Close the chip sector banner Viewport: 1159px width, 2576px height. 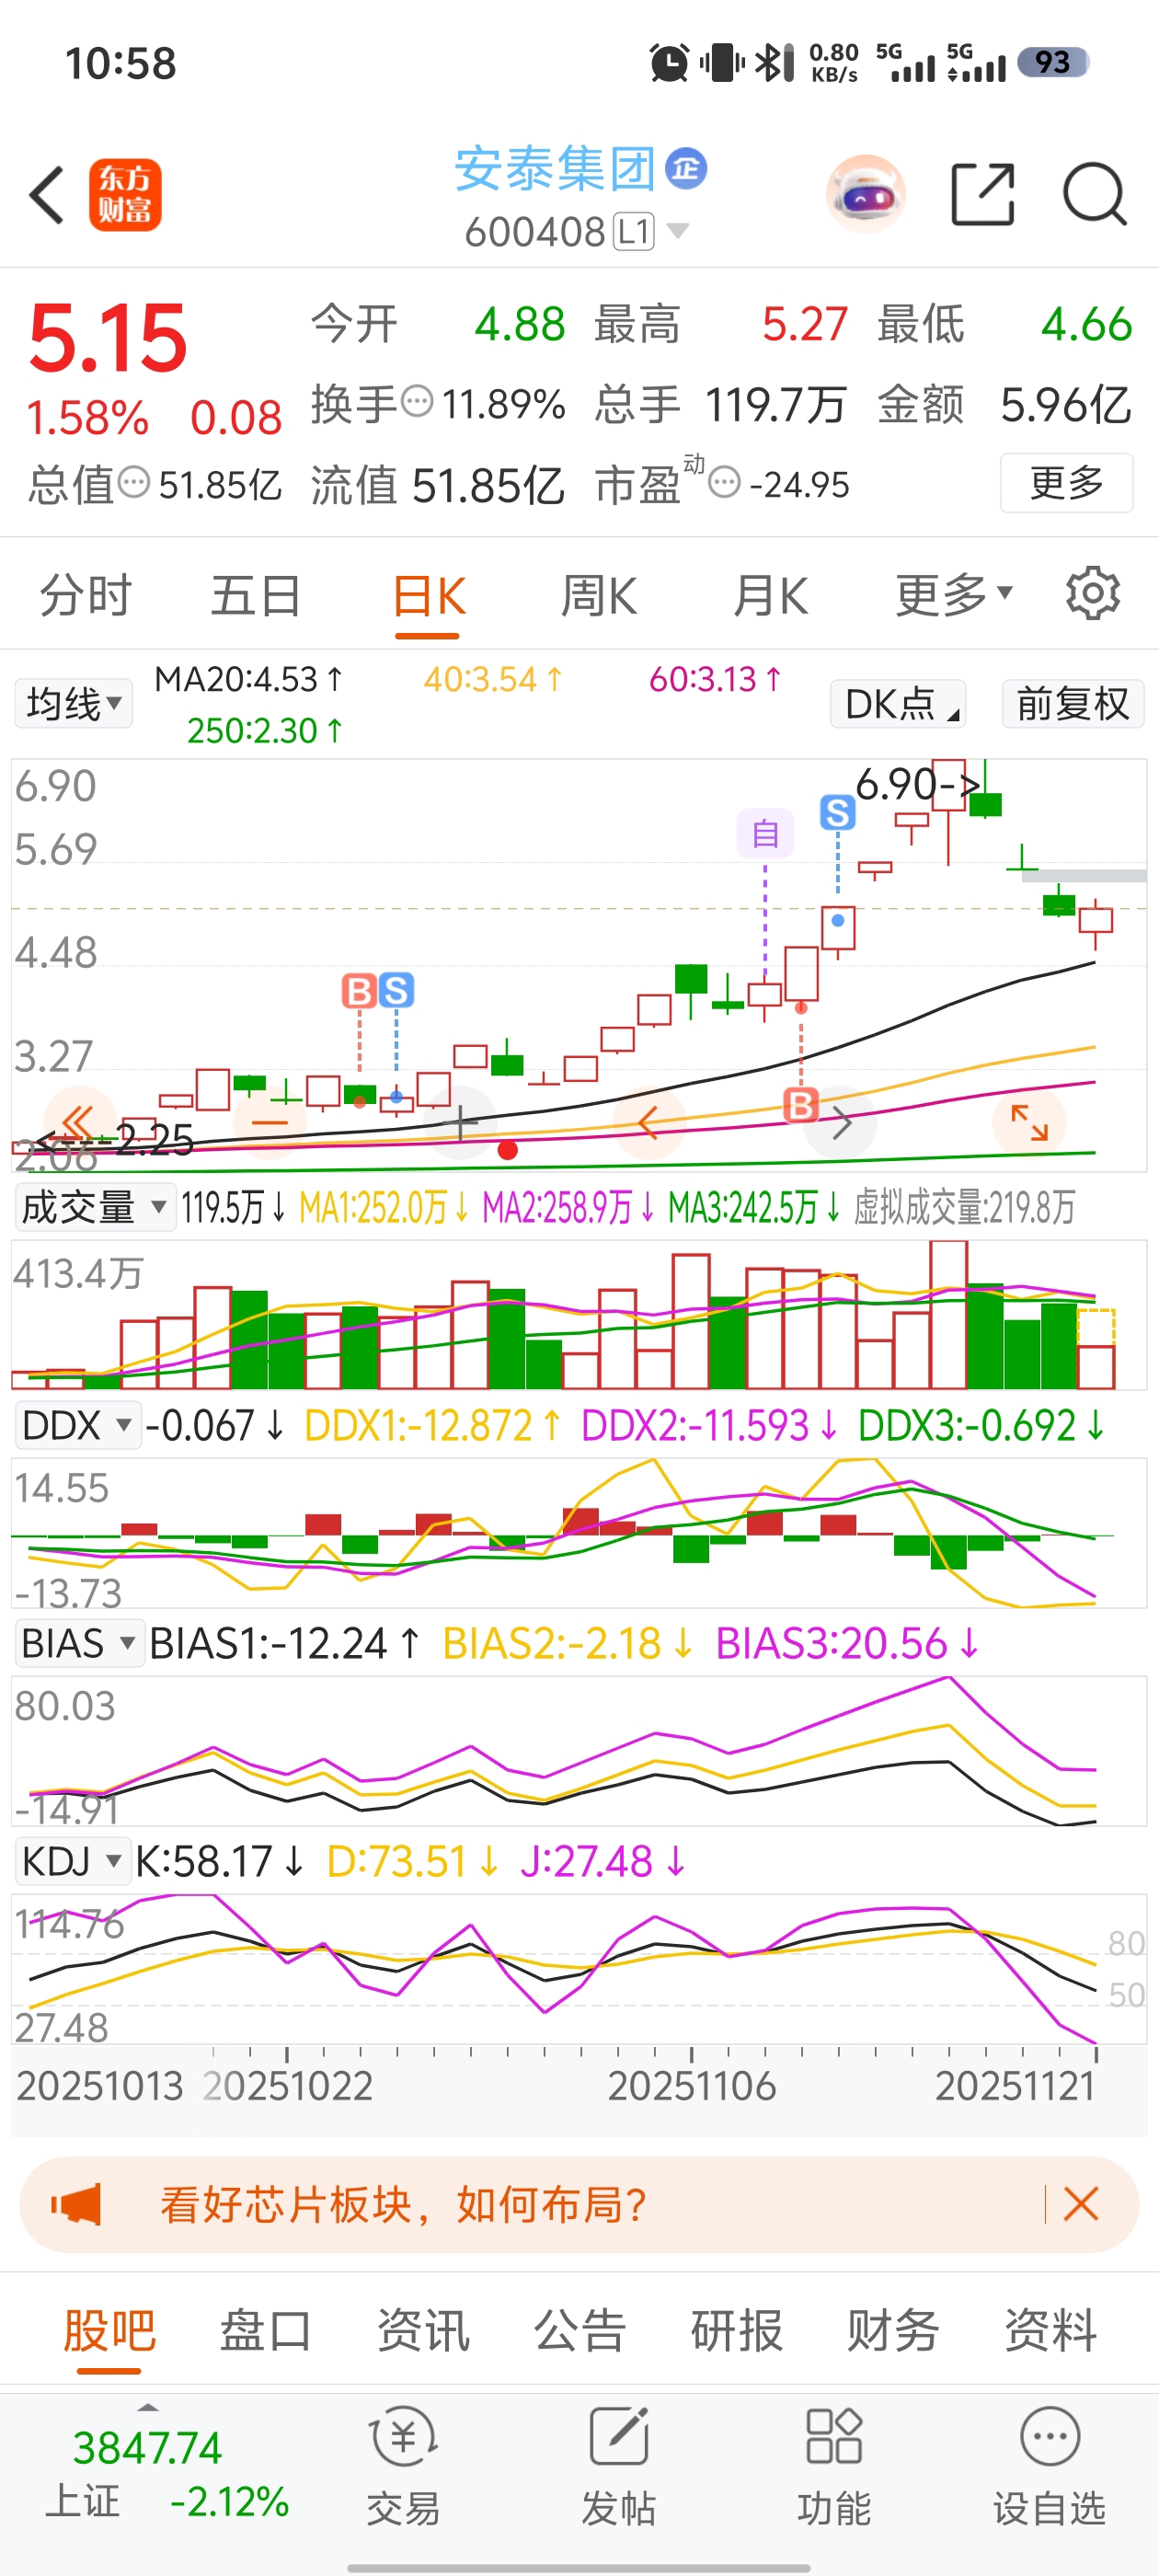point(1081,2204)
